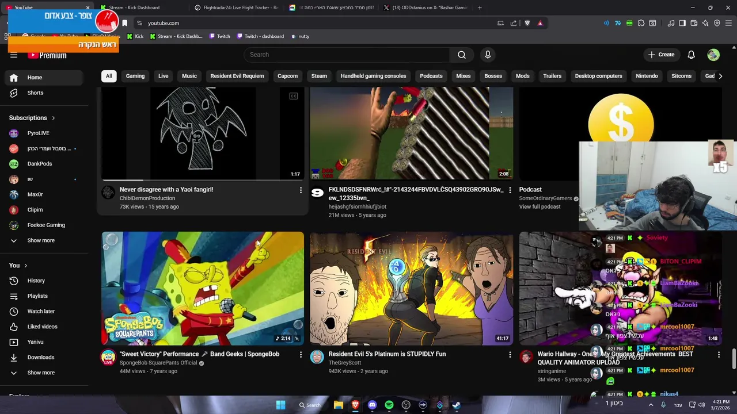This screenshot has height=414, width=737.
Task: Open options menu for FKLNDSDSFNRW video
Action: click(x=509, y=190)
